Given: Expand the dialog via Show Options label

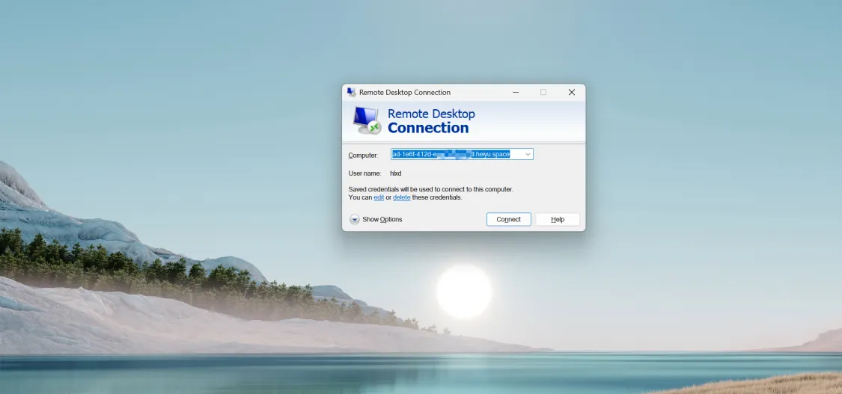Looking at the screenshot, I should pos(382,219).
